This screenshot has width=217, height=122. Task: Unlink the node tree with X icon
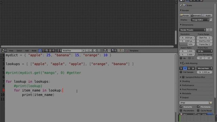coord(91,50)
